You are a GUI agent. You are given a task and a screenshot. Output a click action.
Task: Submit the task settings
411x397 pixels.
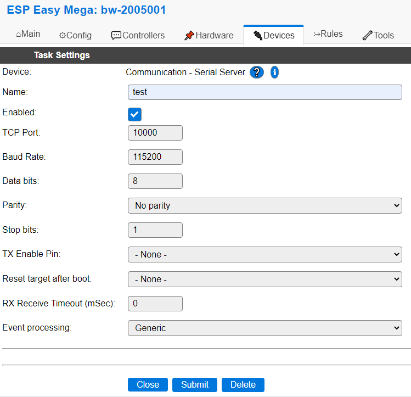pos(195,385)
